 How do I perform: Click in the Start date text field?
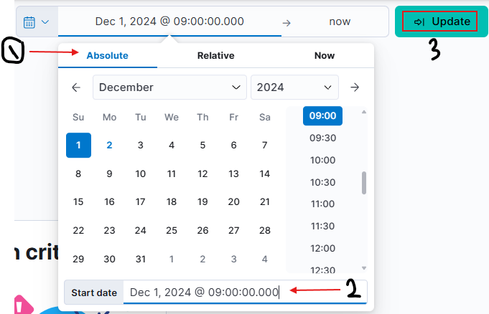click(245, 292)
